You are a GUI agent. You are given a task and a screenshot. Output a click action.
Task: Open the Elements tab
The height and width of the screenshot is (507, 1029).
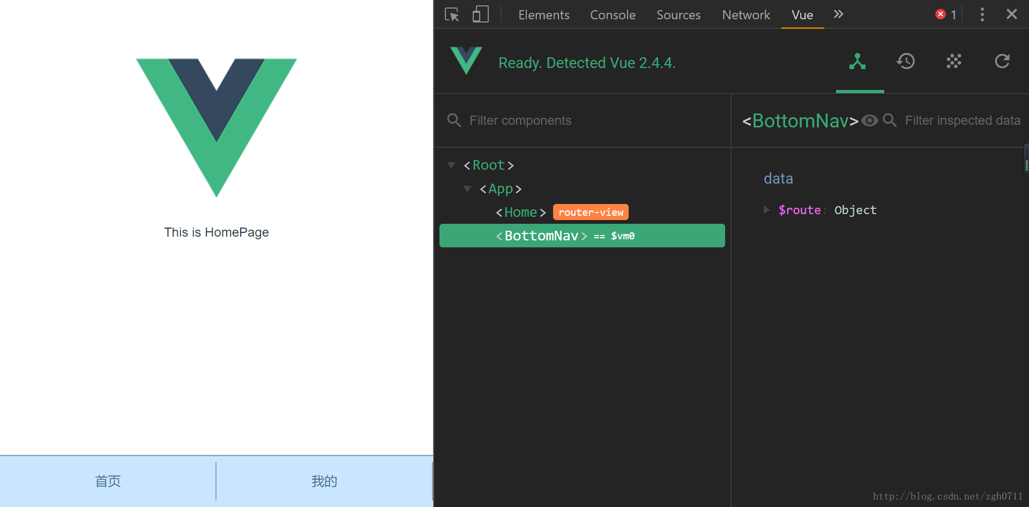543,15
